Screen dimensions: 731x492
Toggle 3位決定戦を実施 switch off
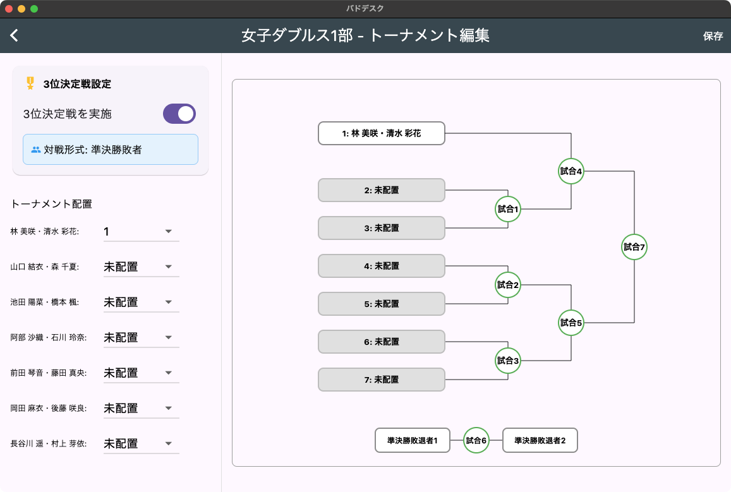[179, 114]
